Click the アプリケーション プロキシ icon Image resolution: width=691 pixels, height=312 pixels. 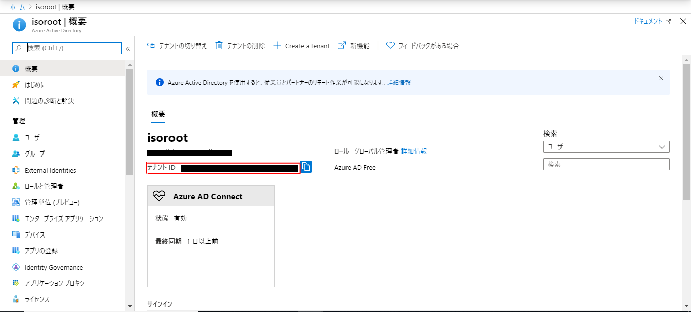[x=16, y=283]
